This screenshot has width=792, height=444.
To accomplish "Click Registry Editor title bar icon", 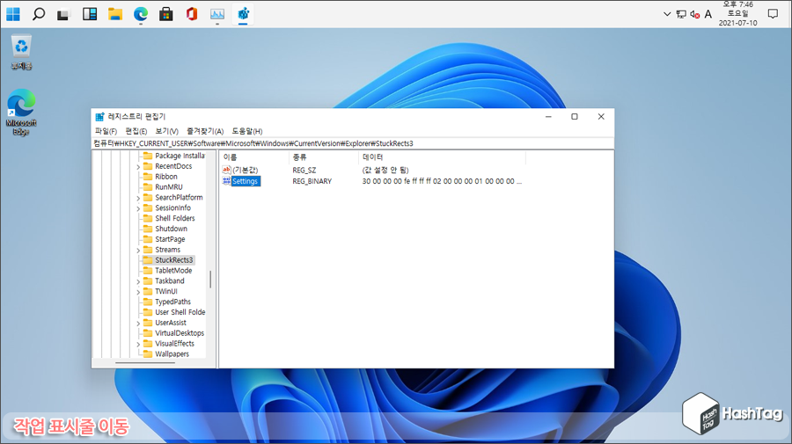I will pos(100,117).
